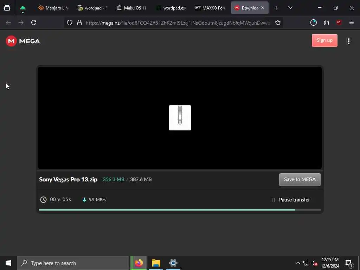Viewport: 360px width, 270px height.
Task: Click the remaining time clock icon
Action: pos(43,200)
